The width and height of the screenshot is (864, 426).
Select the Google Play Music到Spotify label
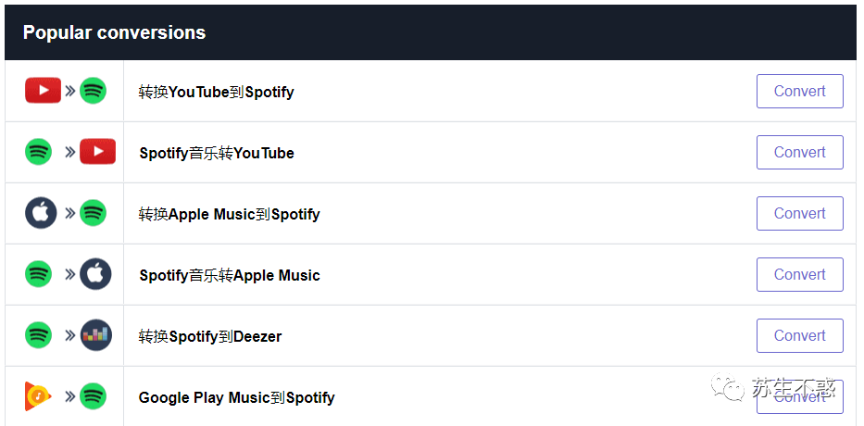point(236,397)
